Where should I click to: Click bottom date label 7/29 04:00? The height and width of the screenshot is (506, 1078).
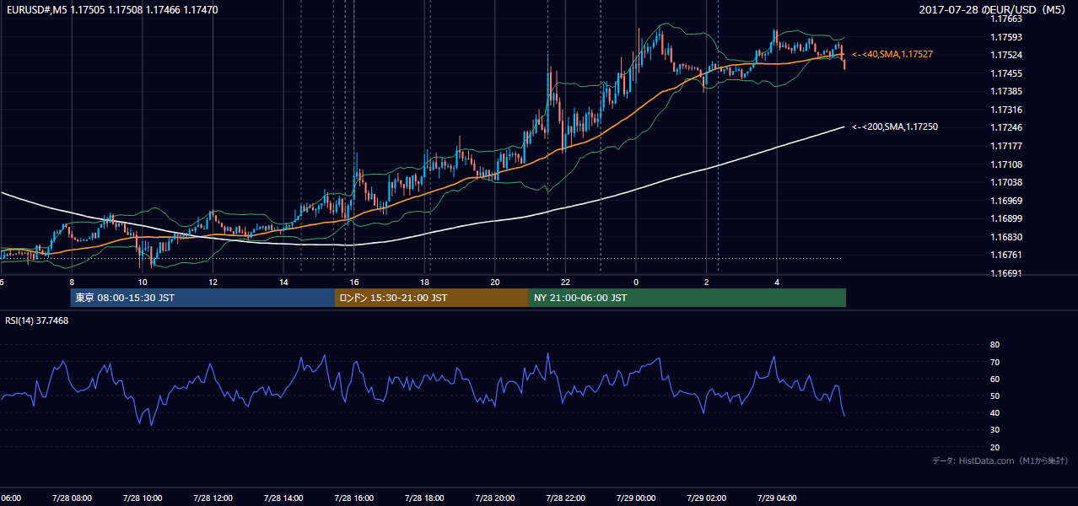pos(777,498)
